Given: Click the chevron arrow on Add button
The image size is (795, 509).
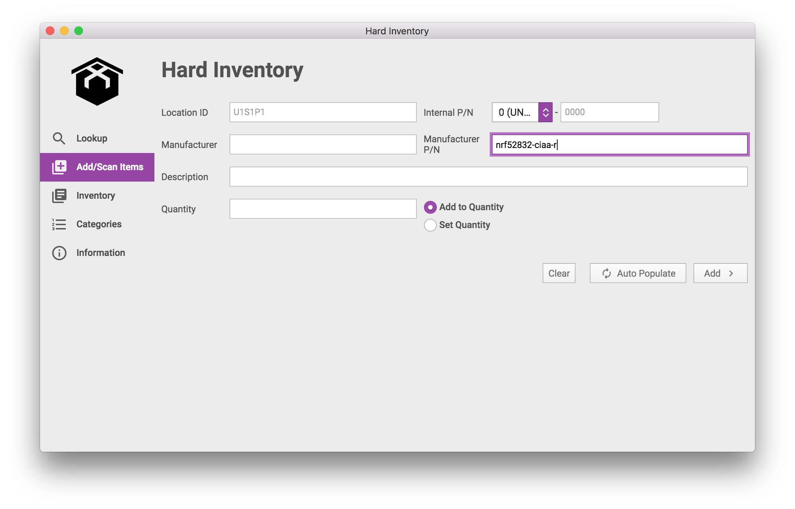Looking at the screenshot, I should [x=731, y=273].
